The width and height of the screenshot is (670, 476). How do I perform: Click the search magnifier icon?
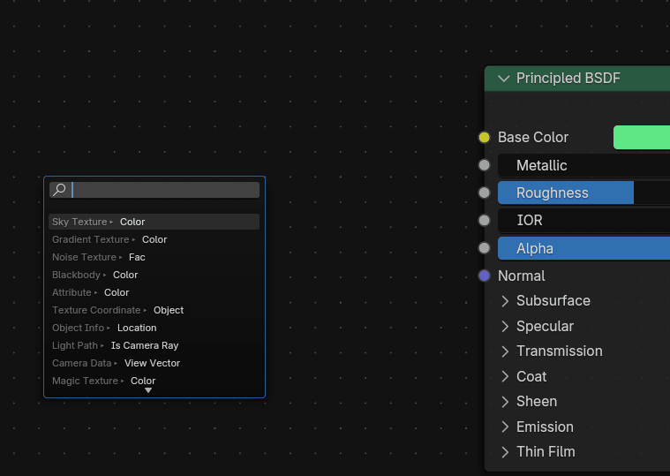click(59, 190)
